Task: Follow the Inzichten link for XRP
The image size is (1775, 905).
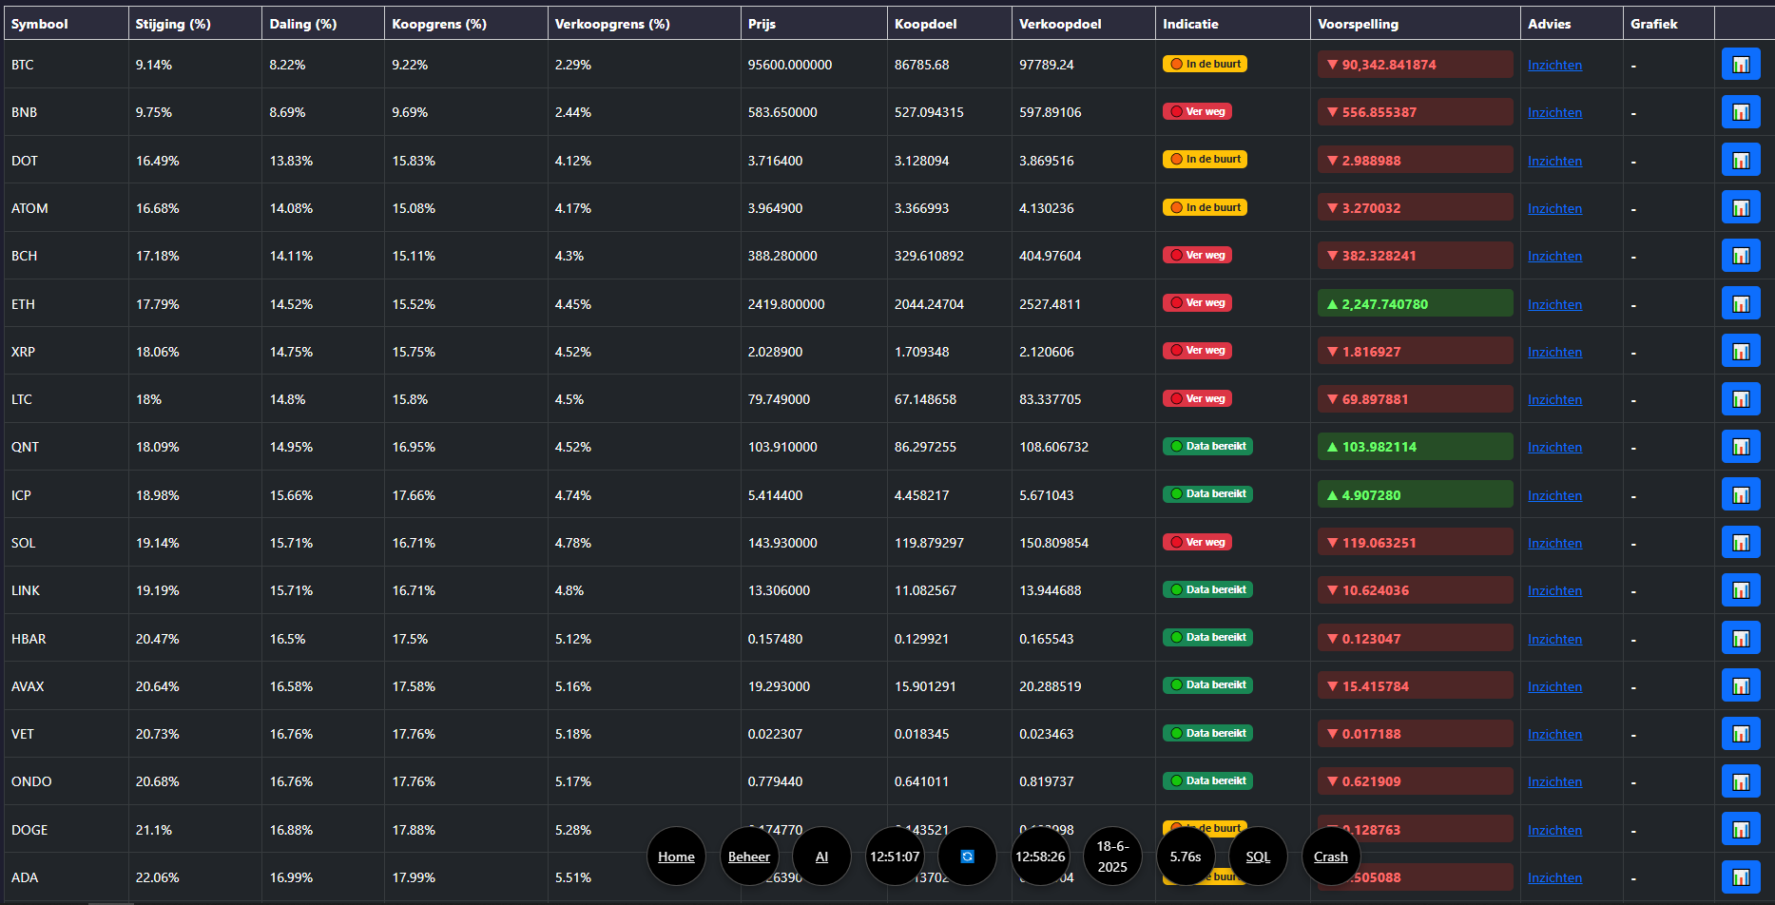Action: click(1554, 353)
